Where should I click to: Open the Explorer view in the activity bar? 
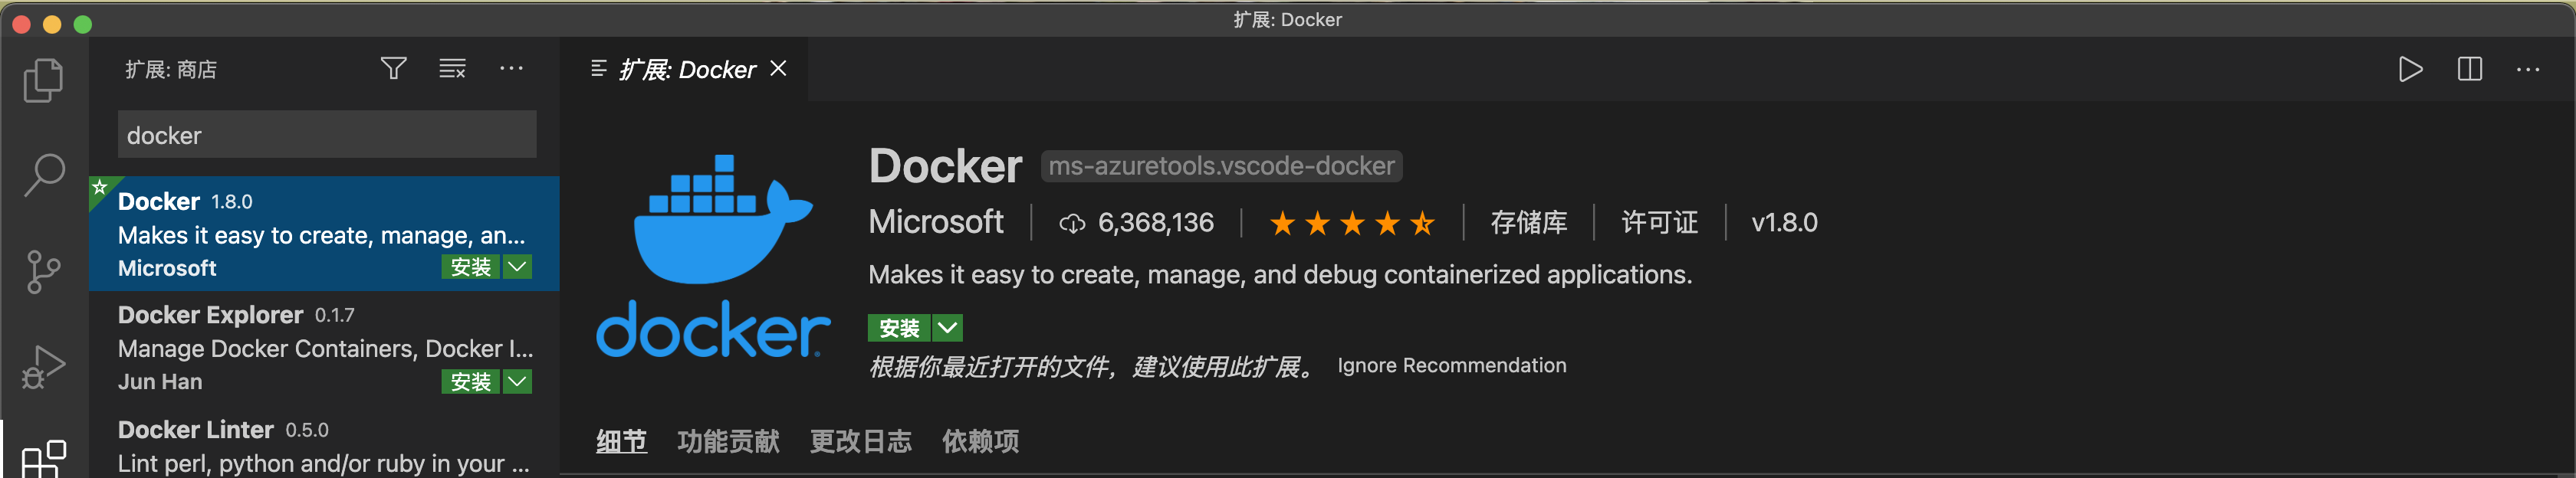pyautogui.click(x=43, y=80)
